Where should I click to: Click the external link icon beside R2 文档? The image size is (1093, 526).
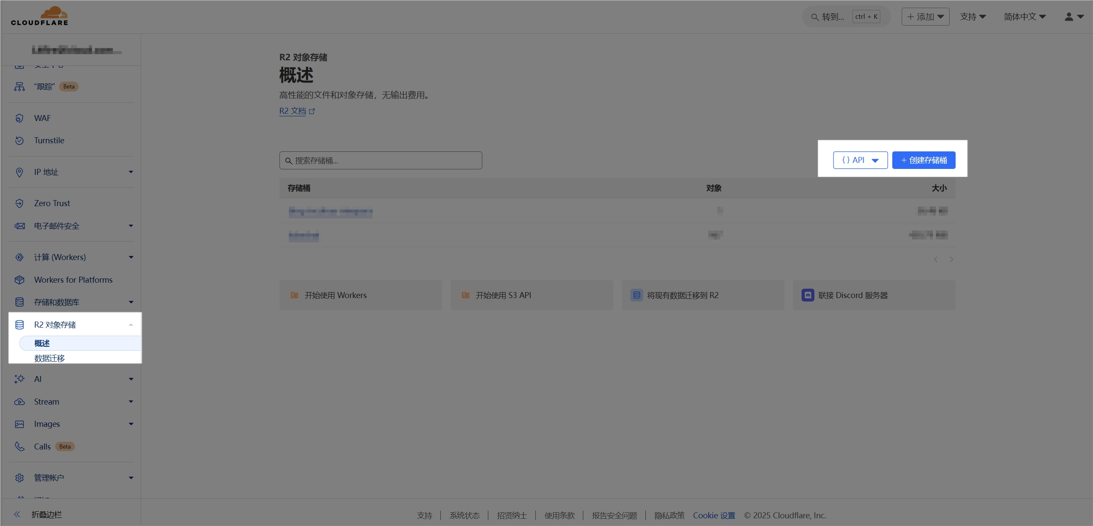pos(312,111)
